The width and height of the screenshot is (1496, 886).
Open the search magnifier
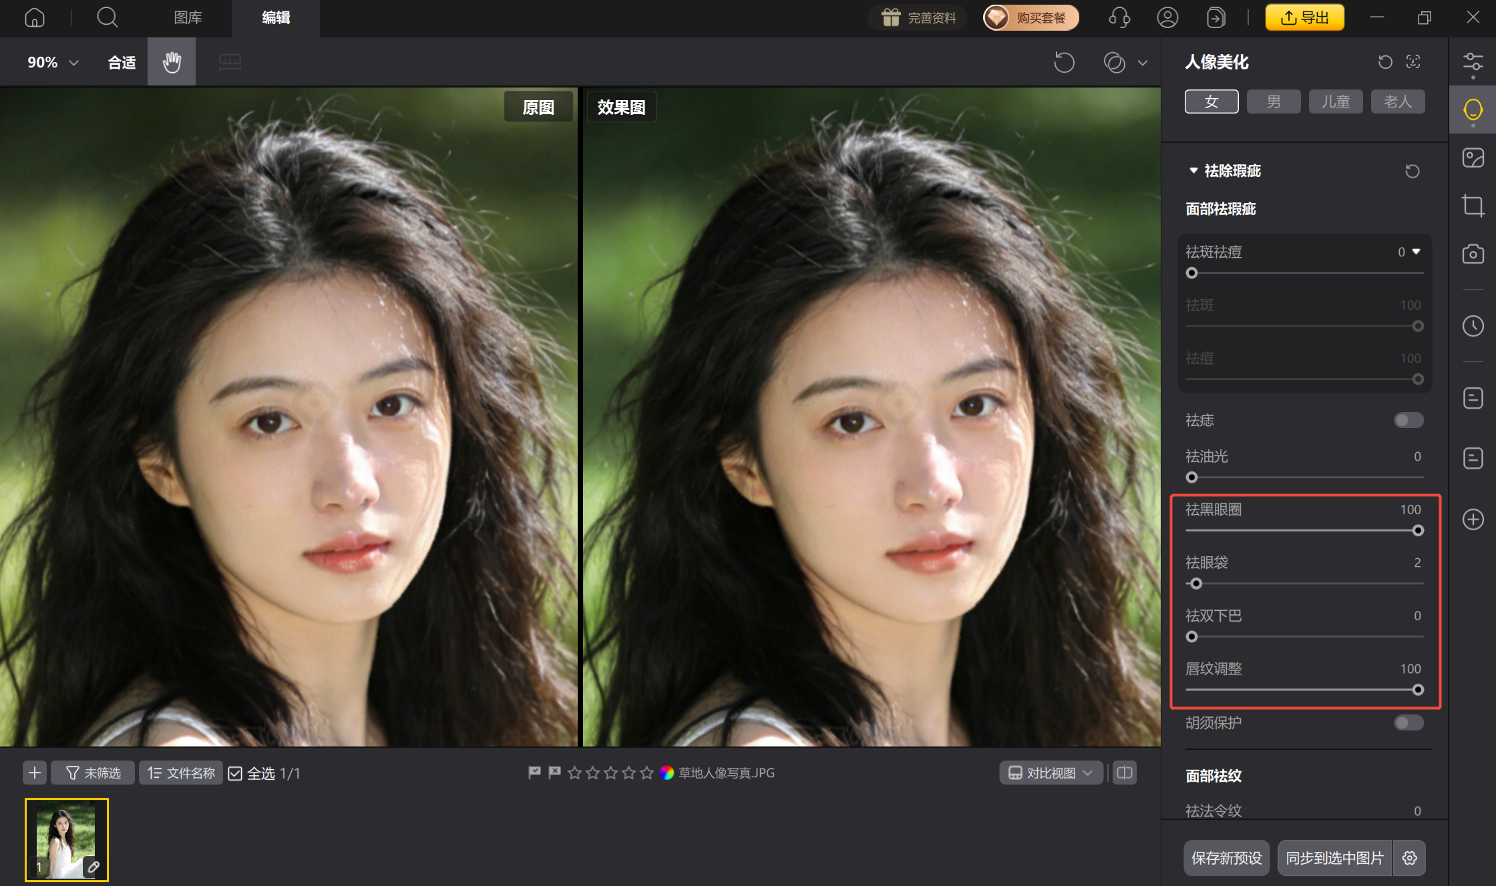click(107, 17)
